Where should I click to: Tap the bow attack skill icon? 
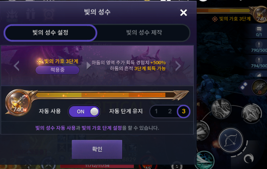coord(231,140)
